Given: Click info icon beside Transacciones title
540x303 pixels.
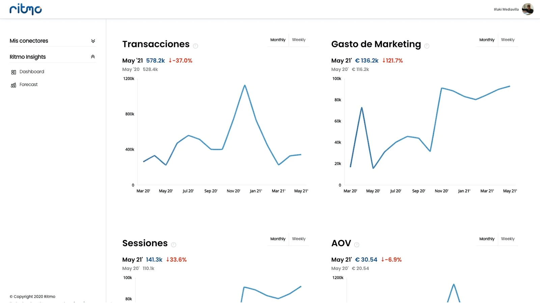Looking at the screenshot, I should [x=195, y=46].
